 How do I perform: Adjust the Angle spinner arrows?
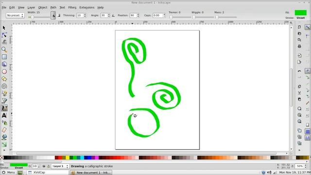pyautogui.click(x=109, y=15)
